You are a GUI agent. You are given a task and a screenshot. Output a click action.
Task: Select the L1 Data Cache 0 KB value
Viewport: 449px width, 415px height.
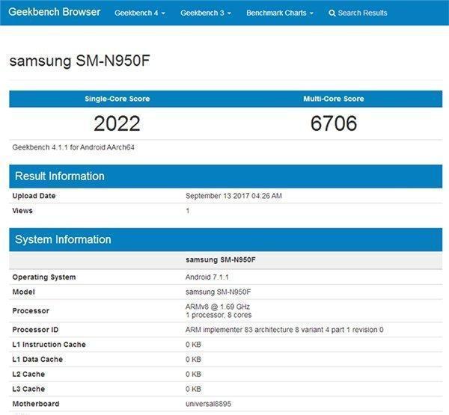pos(193,360)
